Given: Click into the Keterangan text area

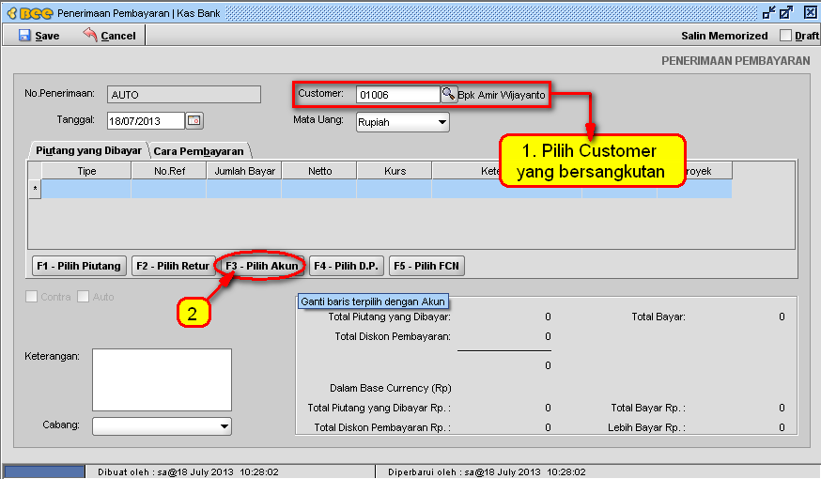Looking at the screenshot, I should [162, 379].
